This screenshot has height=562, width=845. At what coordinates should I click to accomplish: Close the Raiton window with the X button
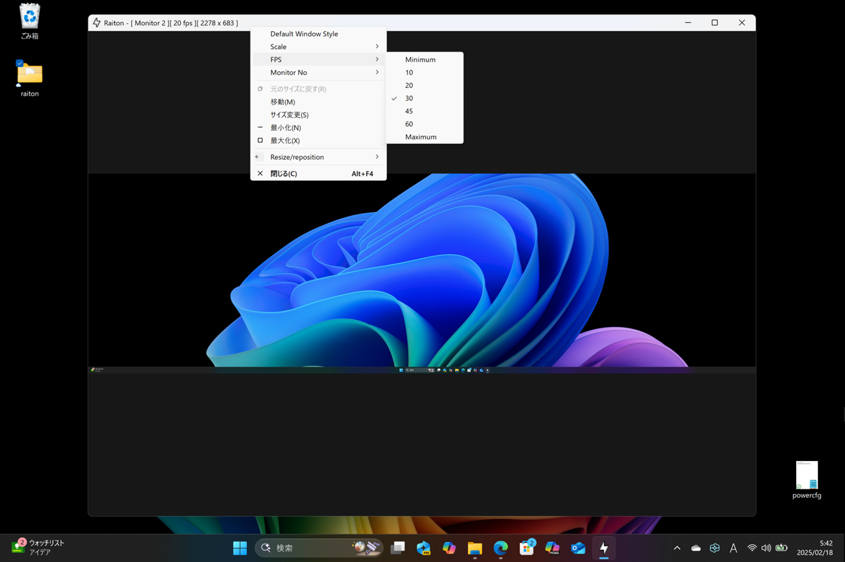tap(742, 23)
